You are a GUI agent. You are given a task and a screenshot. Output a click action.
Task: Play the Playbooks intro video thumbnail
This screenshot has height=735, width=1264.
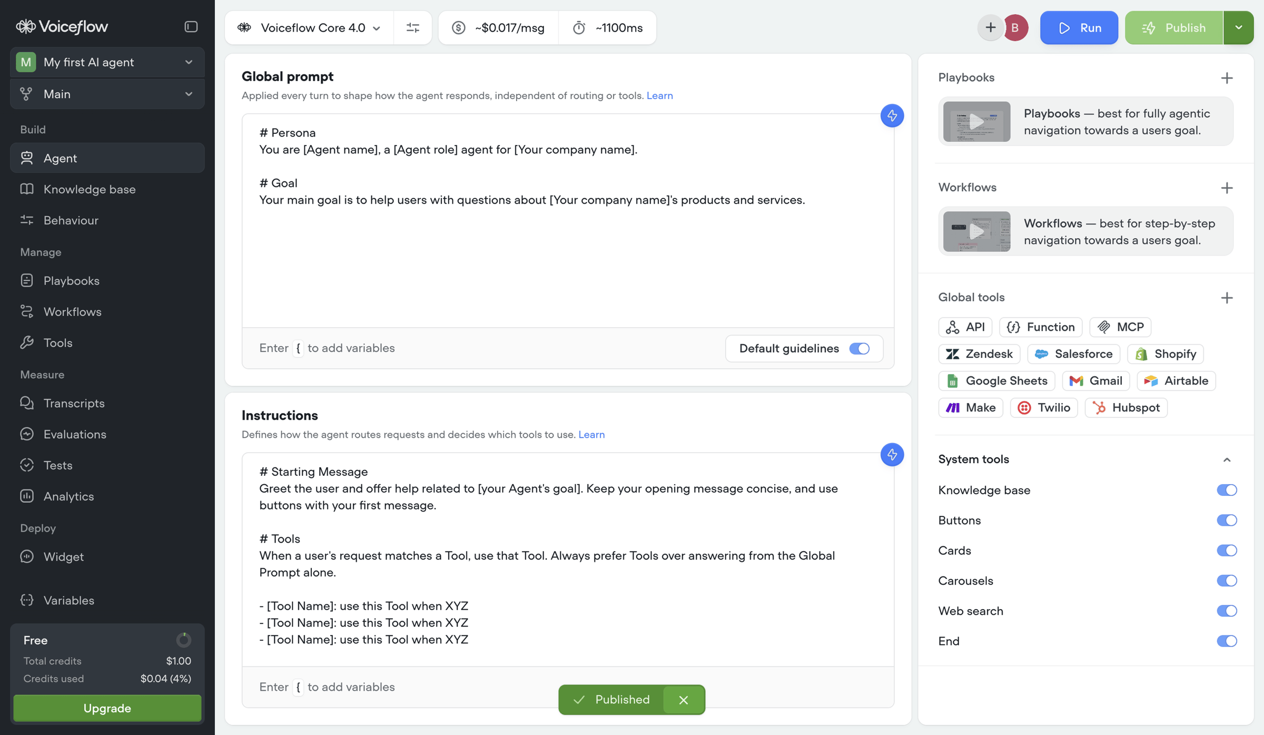(976, 122)
